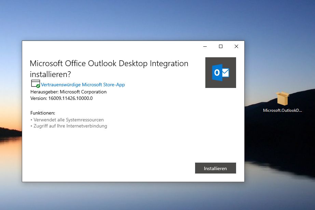Select the Microsoft.OutlookD... package icon on the desktop
315x210 pixels.
[x=283, y=102]
